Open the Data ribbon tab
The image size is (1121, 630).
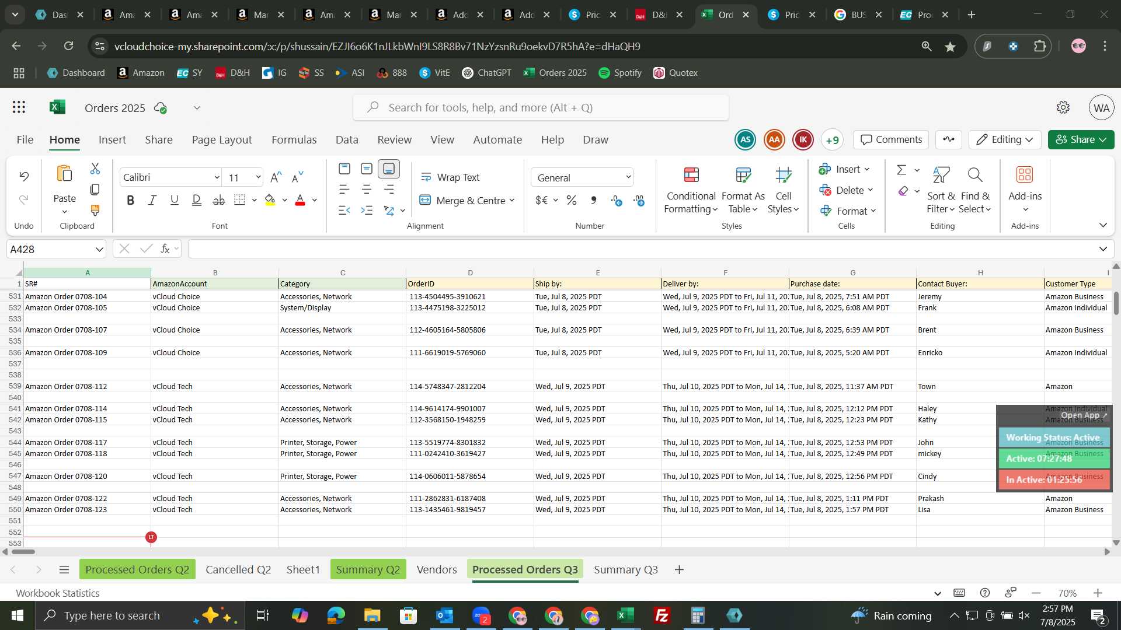347,140
